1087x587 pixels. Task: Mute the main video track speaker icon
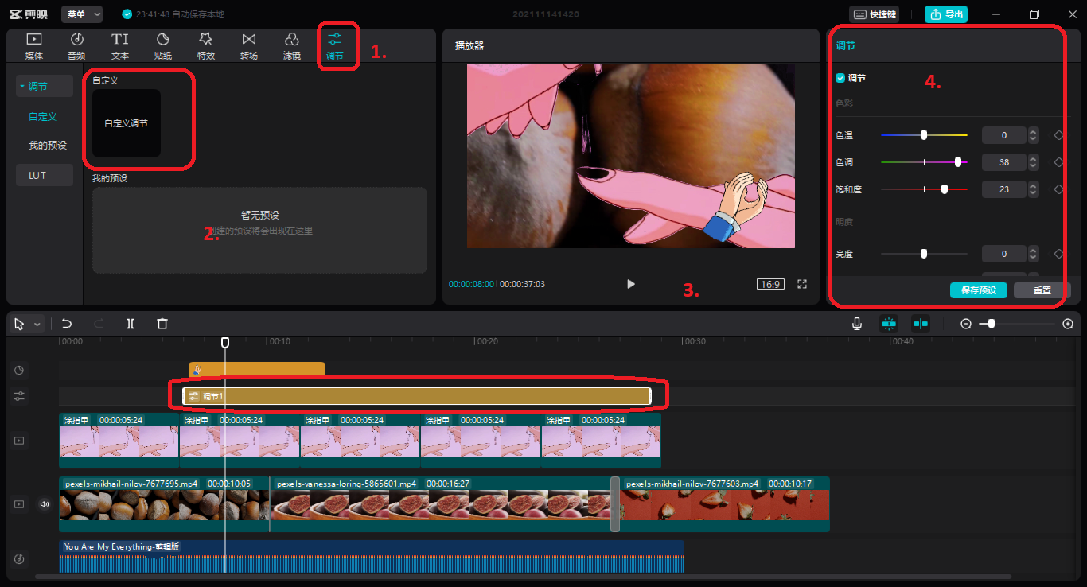click(x=45, y=503)
